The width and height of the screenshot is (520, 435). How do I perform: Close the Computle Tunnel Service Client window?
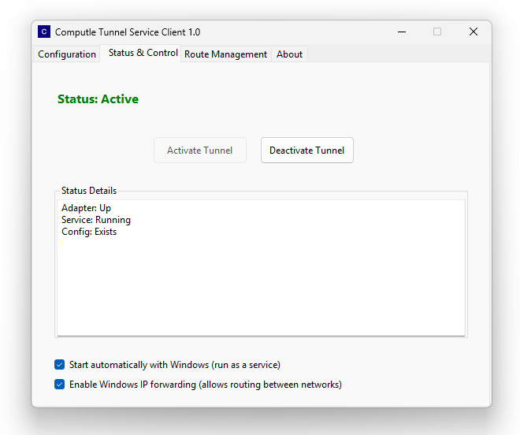[474, 32]
